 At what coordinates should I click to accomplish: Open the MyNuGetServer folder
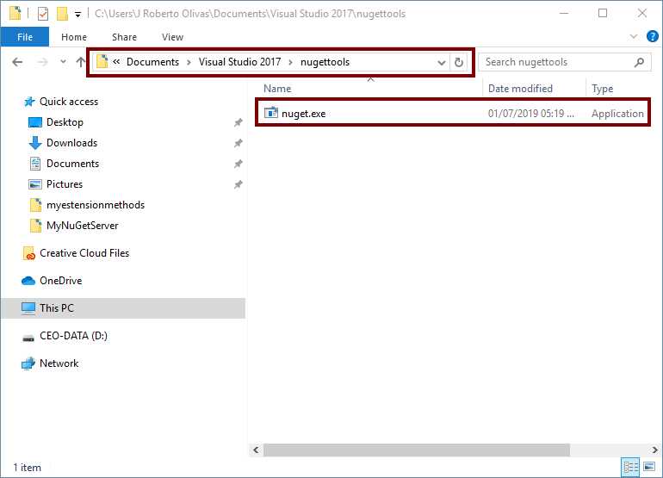pos(83,226)
